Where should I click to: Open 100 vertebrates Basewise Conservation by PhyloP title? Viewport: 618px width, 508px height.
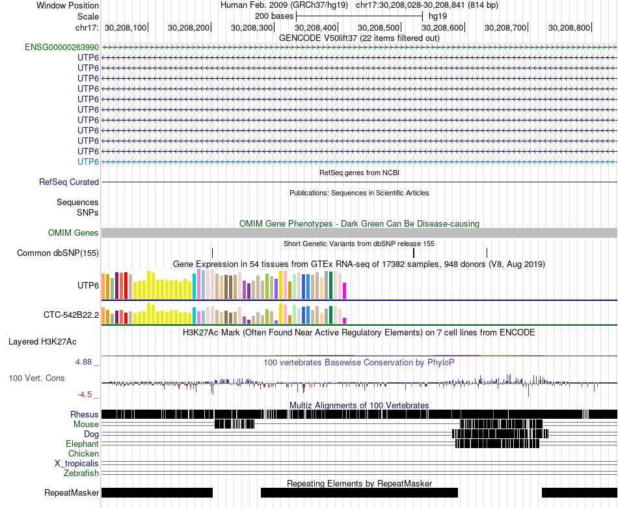tap(359, 362)
